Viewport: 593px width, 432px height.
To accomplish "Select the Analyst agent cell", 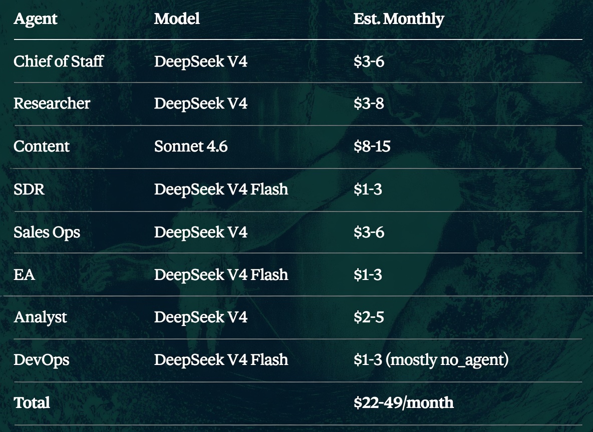I will click(x=41, y=317).
